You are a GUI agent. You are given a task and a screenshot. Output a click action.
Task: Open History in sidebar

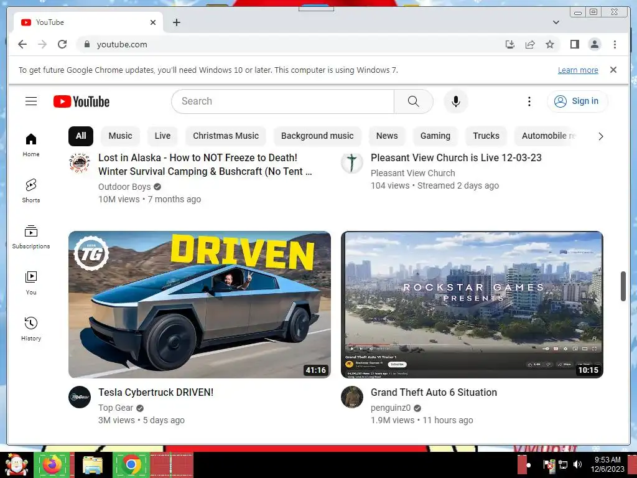31,329
